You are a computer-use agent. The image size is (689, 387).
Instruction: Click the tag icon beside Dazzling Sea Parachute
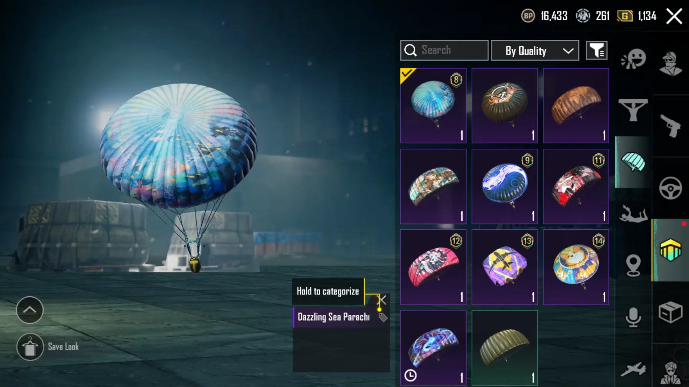click(383, 317)
